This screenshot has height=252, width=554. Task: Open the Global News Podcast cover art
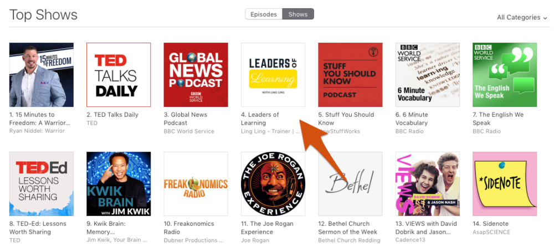click(x=196, y=75)
